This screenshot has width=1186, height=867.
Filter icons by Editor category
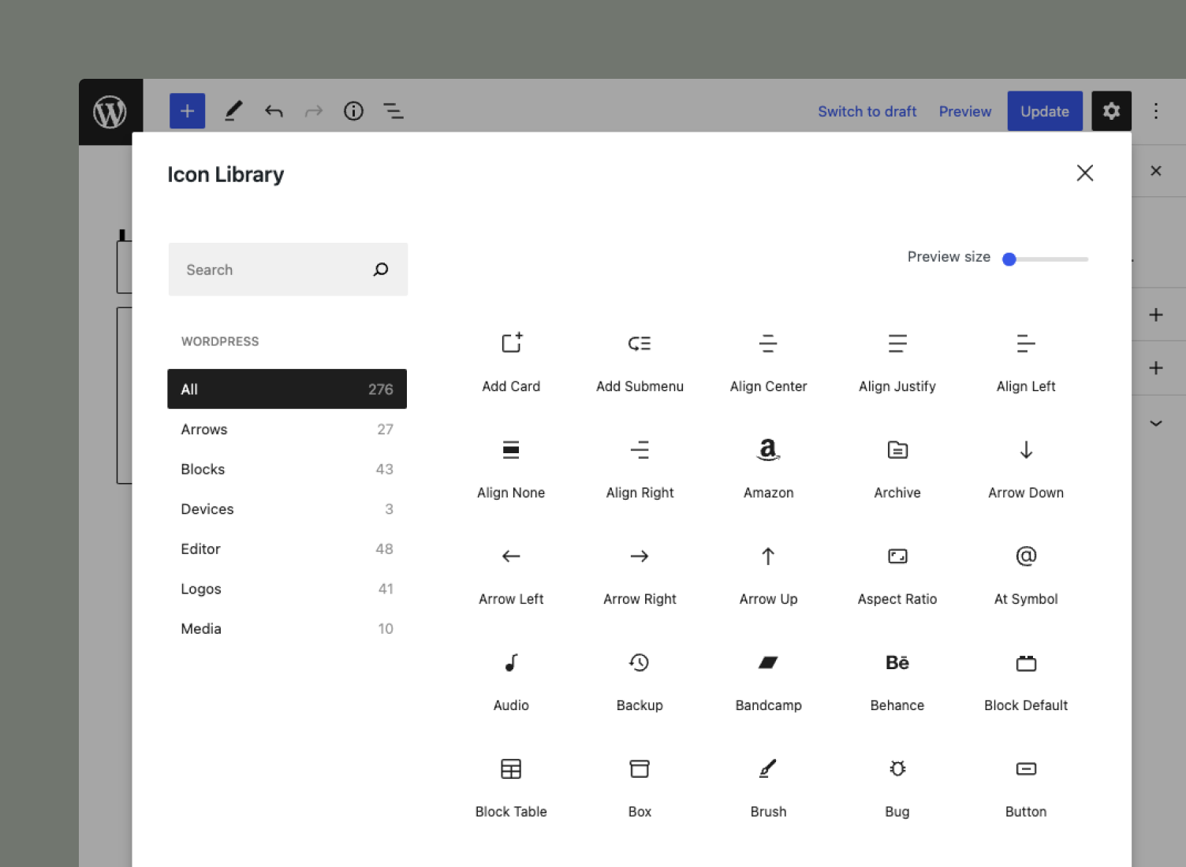[x=287, y=549]
